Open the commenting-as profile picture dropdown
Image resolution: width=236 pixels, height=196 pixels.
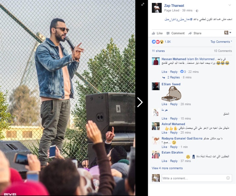(227, 33)
